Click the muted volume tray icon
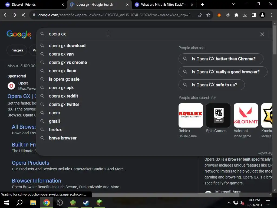The width and height of the screenshot is (277, 208). tap(242, 203)
